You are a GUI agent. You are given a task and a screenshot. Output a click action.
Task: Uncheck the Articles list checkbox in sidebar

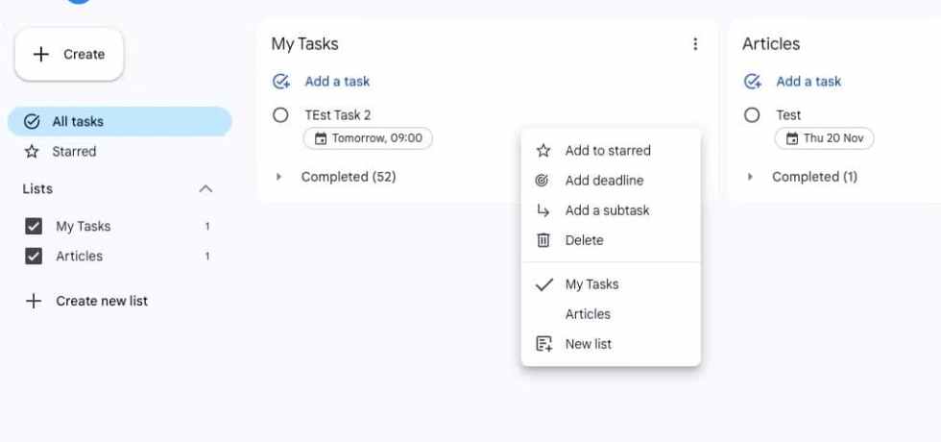(34, 257)
